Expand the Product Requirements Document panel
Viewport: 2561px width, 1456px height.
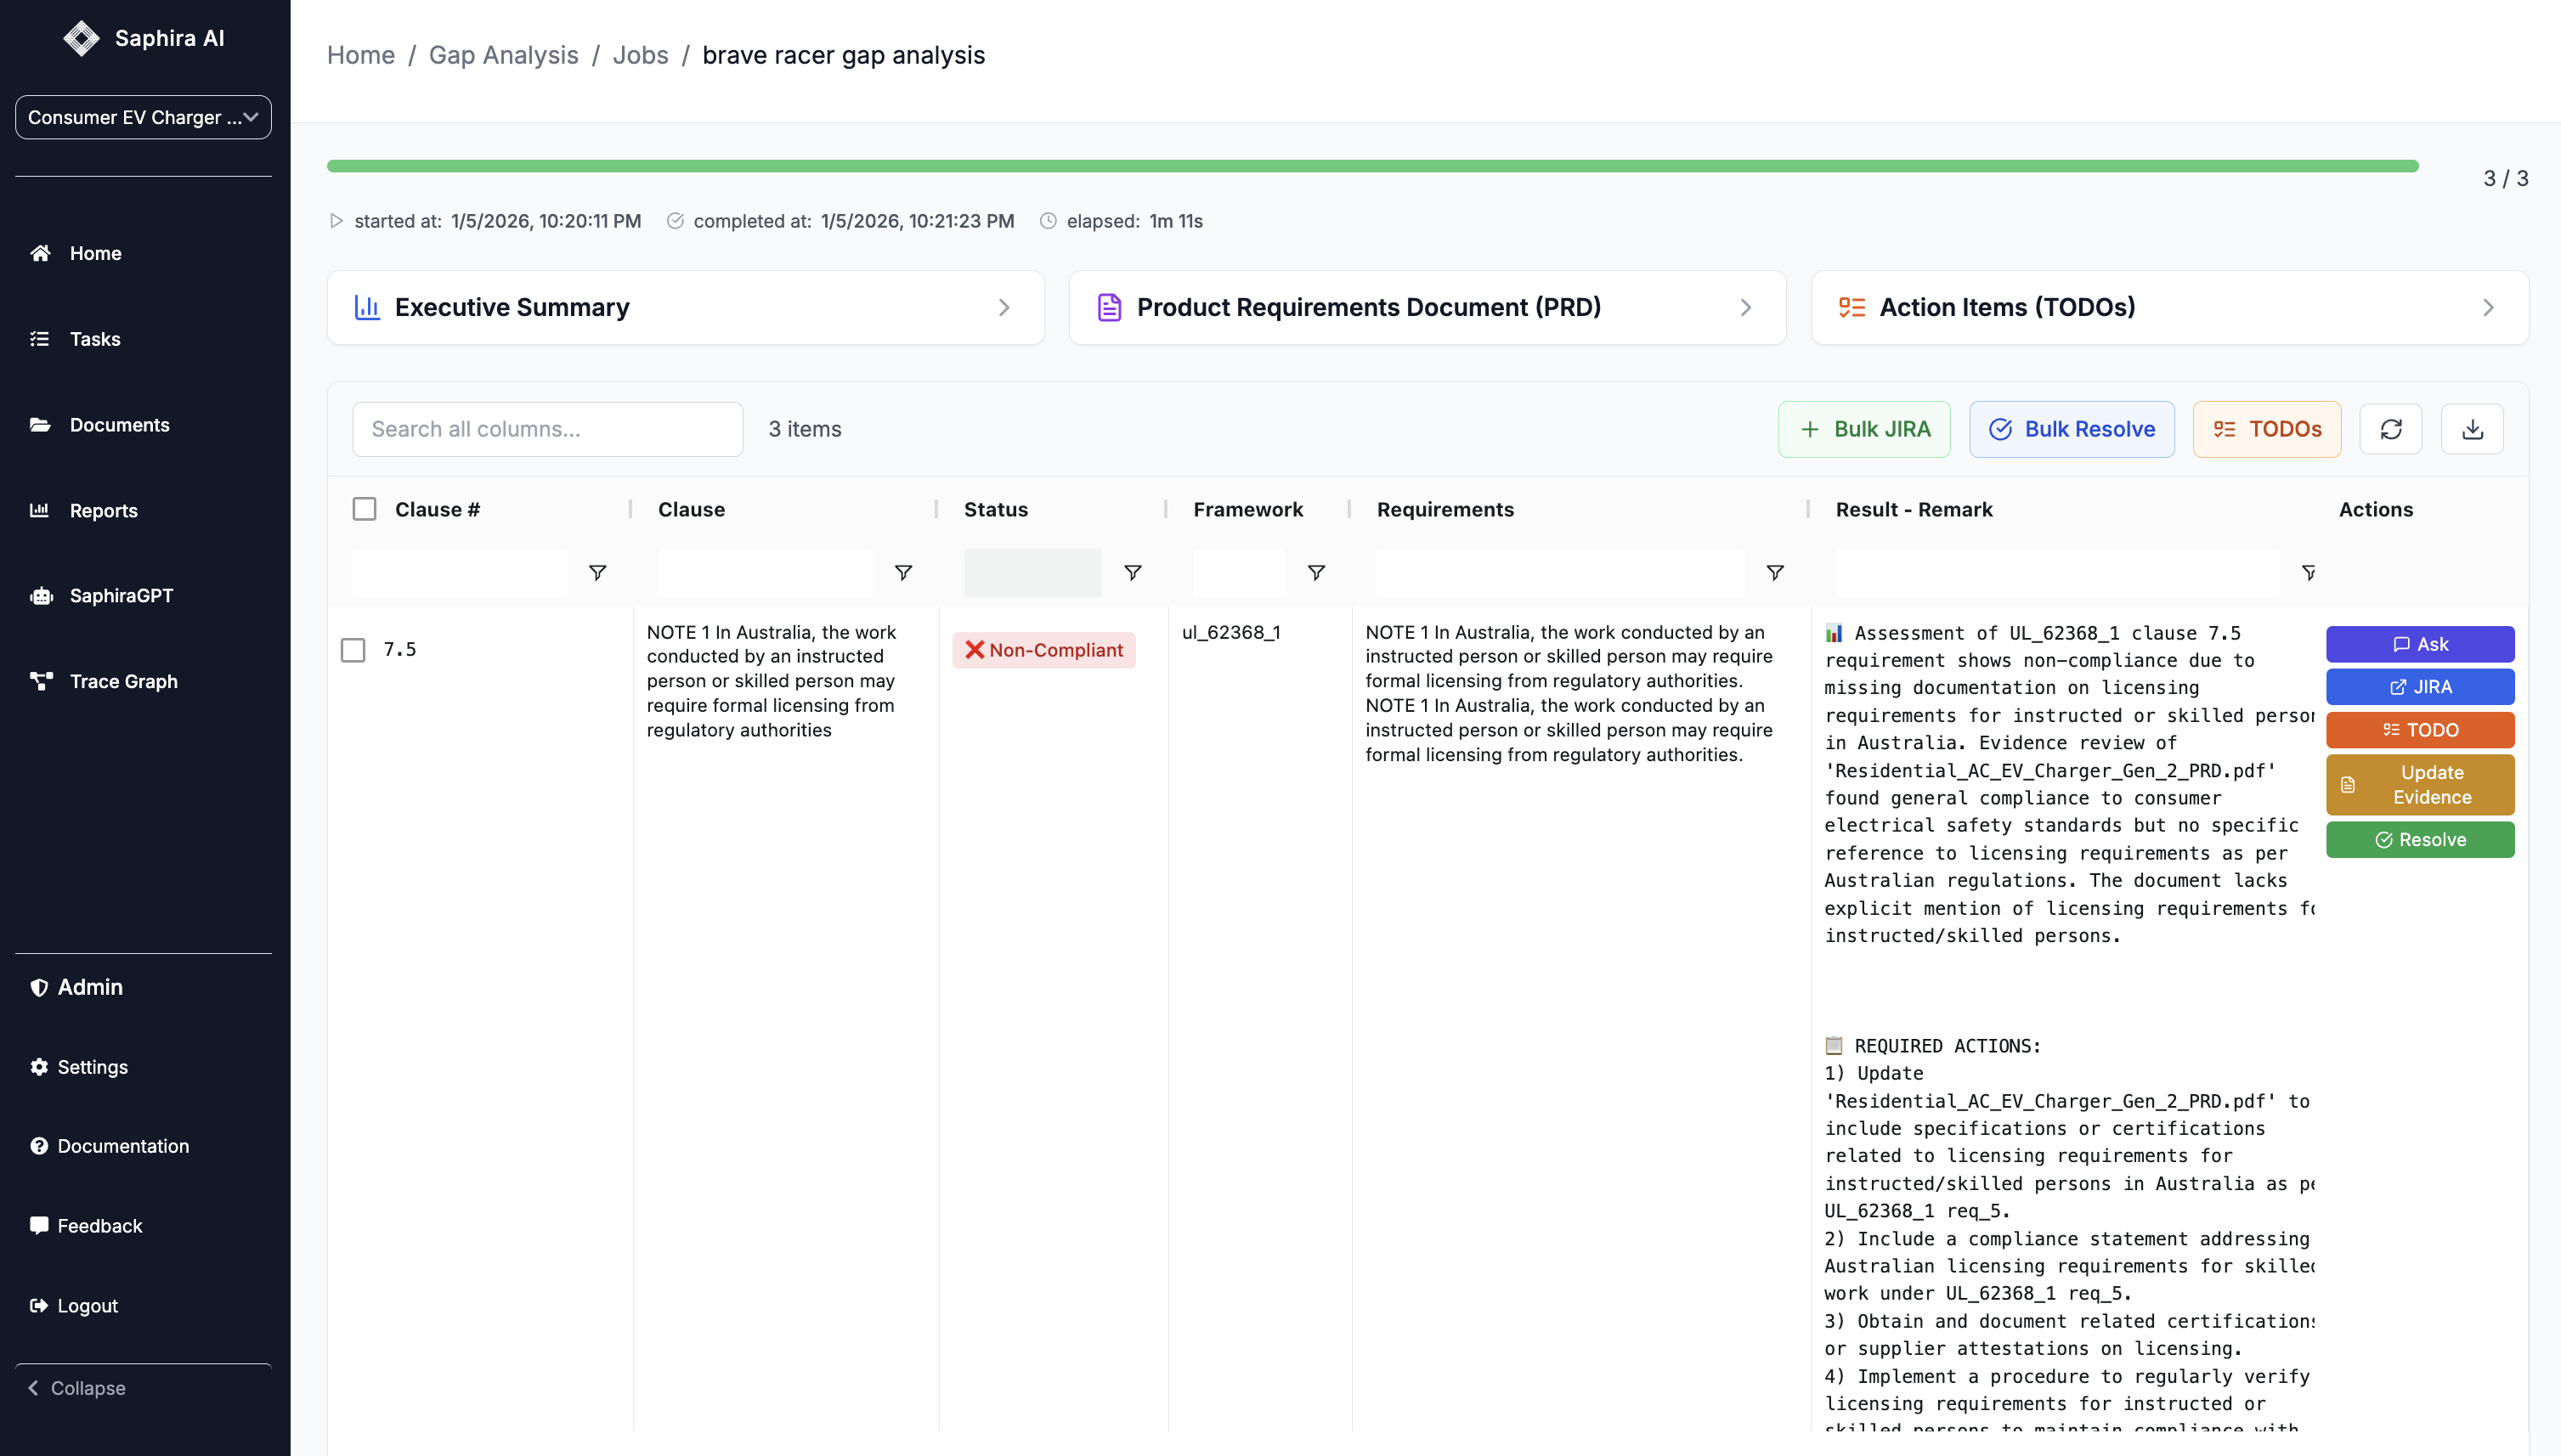coord(1427,307)
